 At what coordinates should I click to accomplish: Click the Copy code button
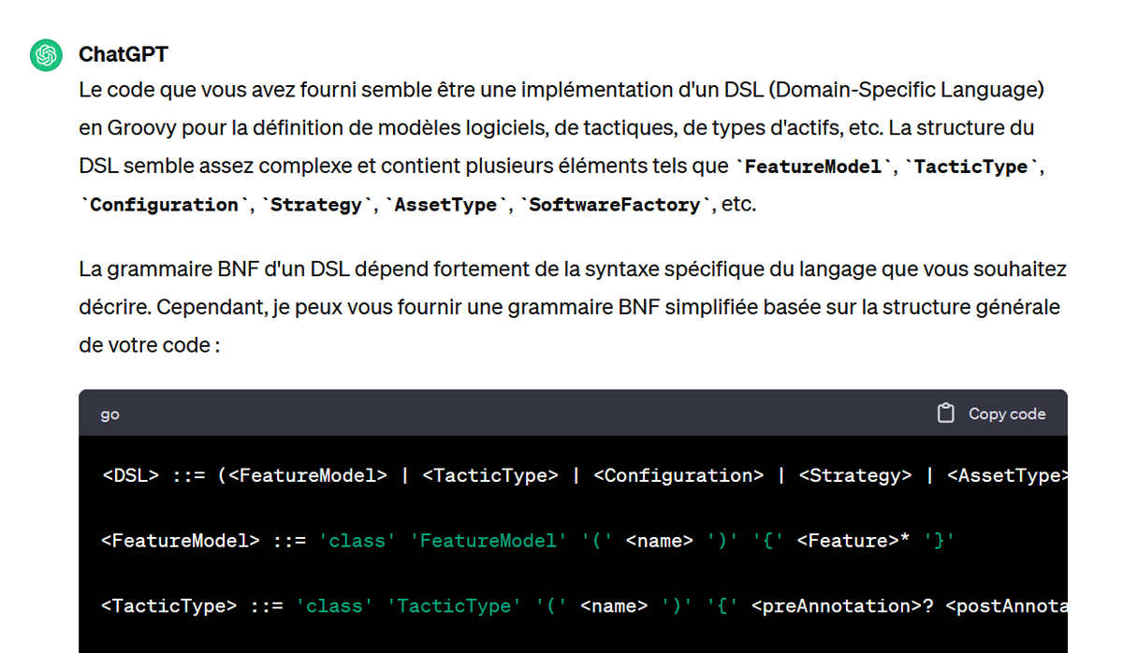coord(991,414)
